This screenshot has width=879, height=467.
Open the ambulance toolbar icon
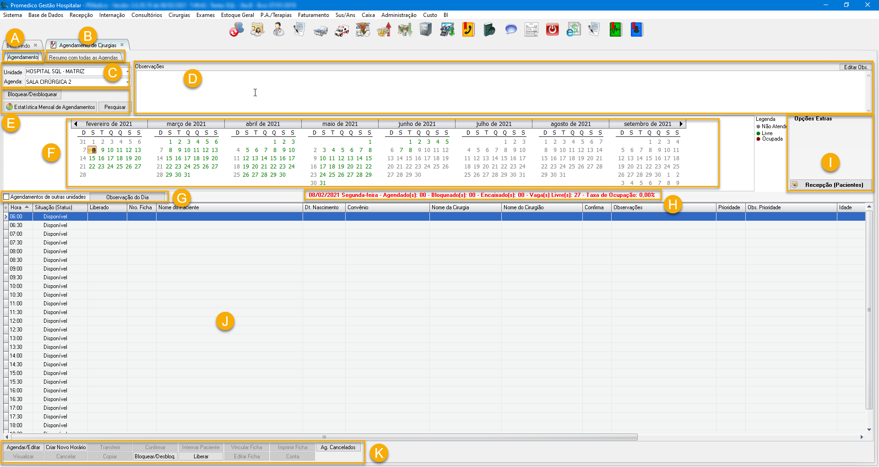[342, 30]
